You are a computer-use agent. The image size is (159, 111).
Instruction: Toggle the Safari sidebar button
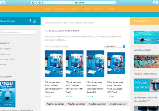click(x=3, y=3)
